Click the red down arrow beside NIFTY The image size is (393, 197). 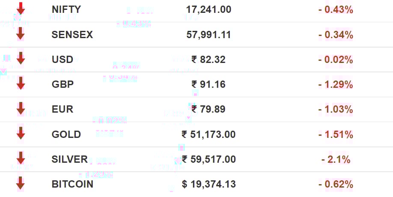pyautogui.click(x=21, y=9)
